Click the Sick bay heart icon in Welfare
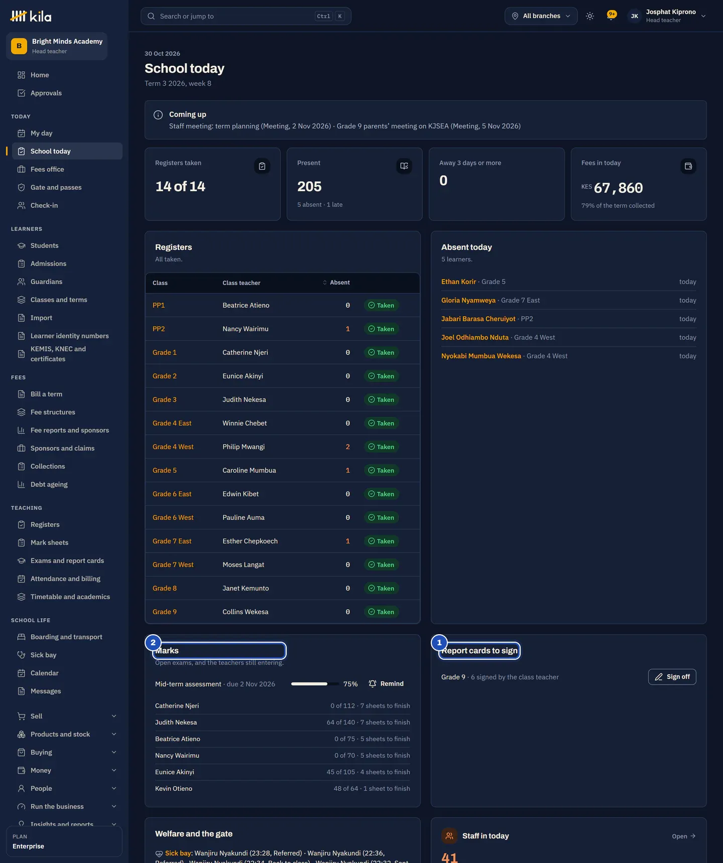 (x=159, y=853)
